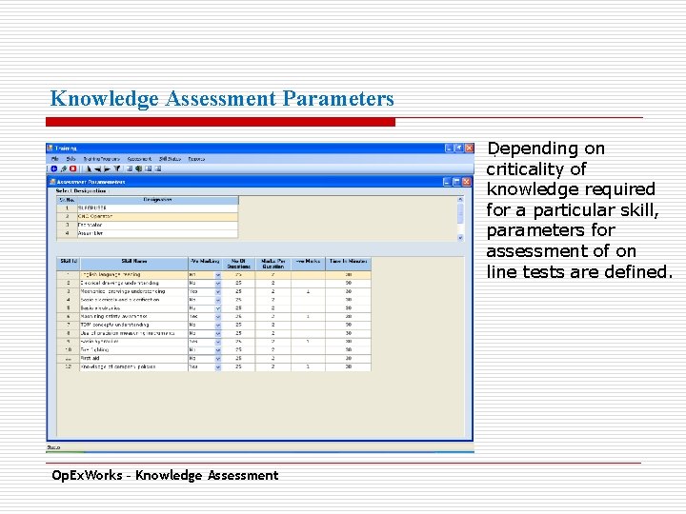Click -ve Marks cell for Mechanical drawings row
This screenshot has height=514, width=686.
308,291
